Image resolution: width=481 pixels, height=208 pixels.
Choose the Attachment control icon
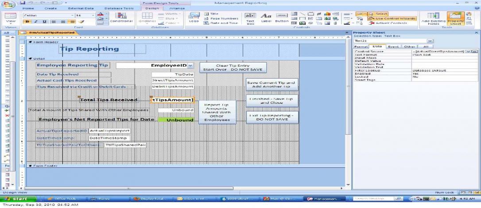tap(336, 23)
